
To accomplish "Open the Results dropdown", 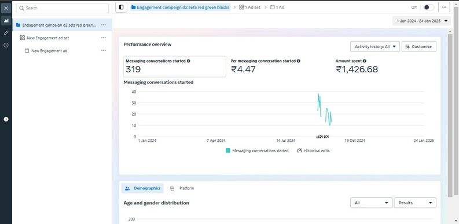I will 415,203.
